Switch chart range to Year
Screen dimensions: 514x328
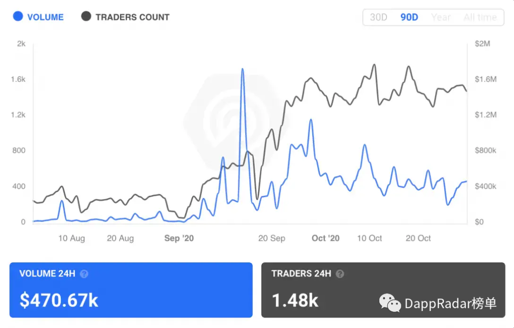[x=441, y=17]
